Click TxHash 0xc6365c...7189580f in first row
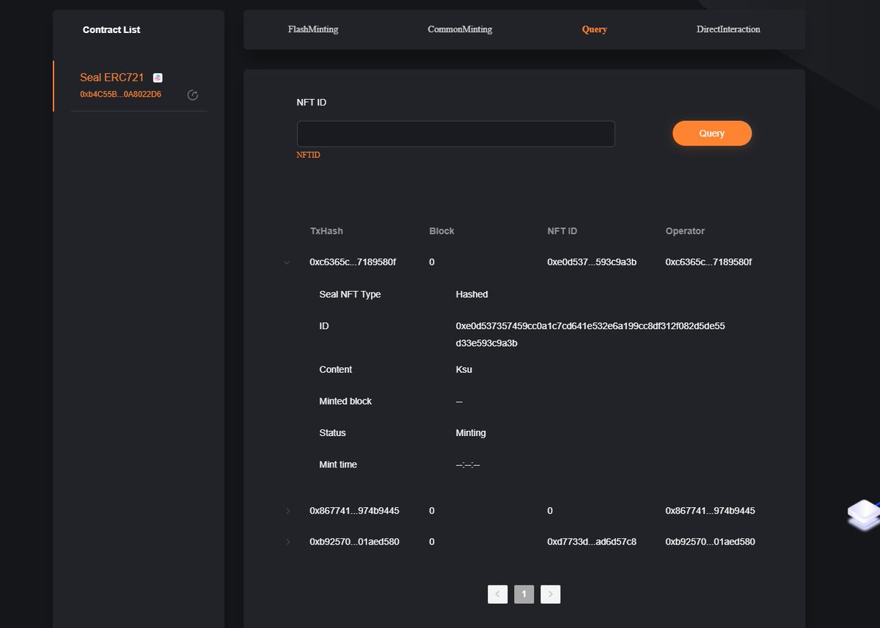Image resolution: width=880 pixels, height=628 pixels. (353, 262)
